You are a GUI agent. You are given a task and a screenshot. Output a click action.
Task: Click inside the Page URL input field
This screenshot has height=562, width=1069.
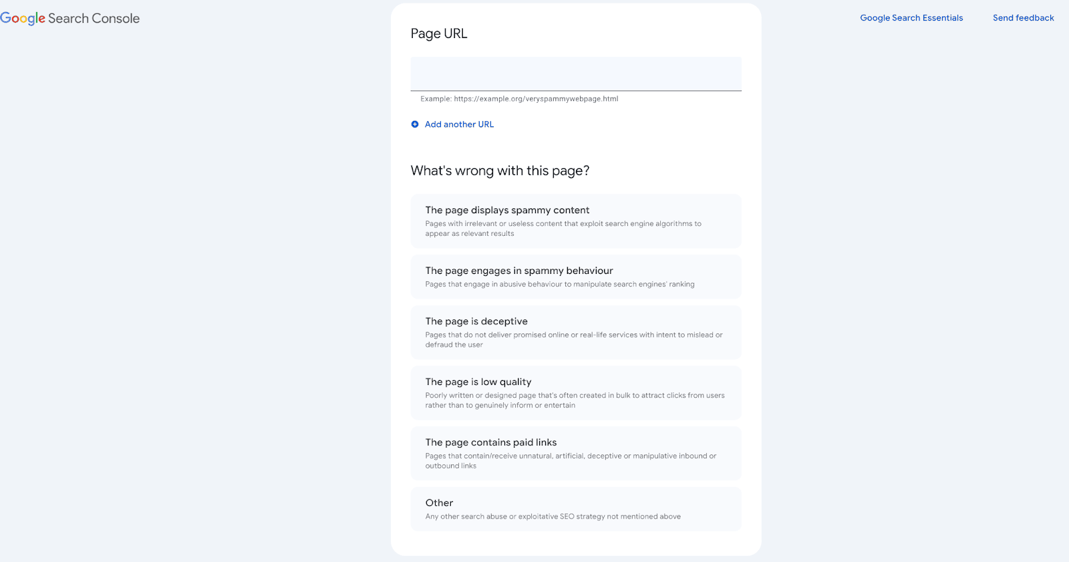point(575,74)
